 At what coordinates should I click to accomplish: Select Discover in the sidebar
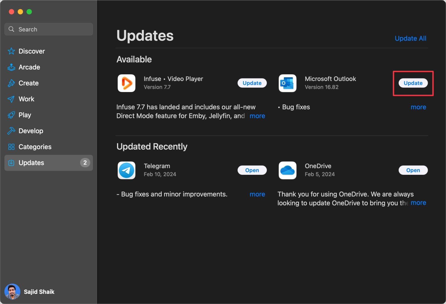tap(32, 51)
